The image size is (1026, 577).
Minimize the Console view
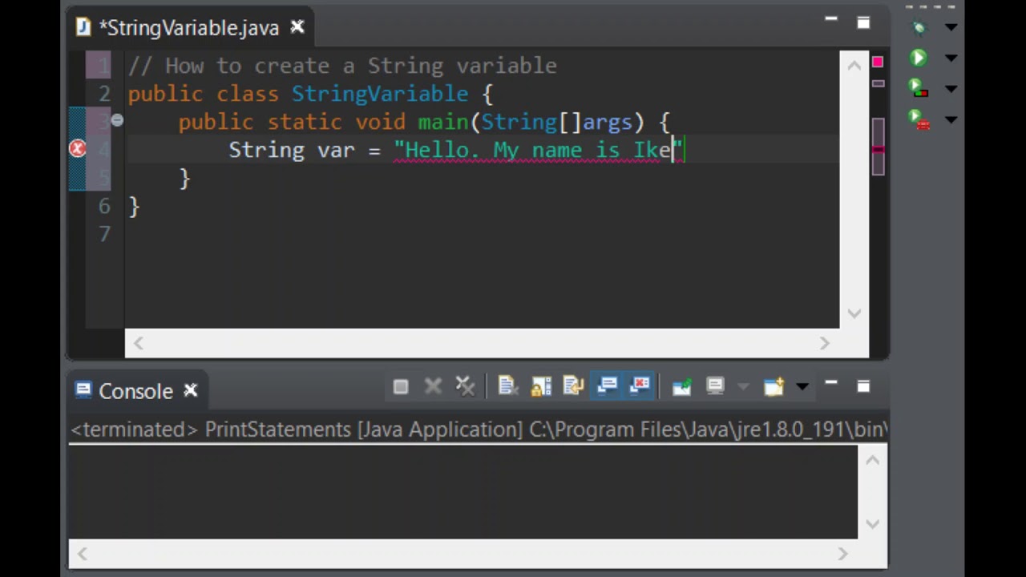click(831, 383)
